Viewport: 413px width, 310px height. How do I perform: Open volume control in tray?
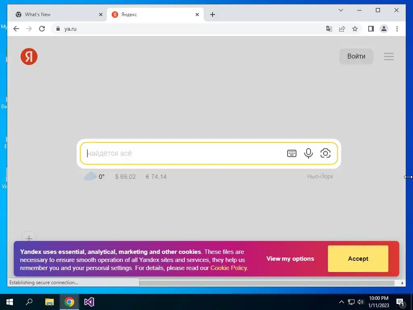[361, 302]
